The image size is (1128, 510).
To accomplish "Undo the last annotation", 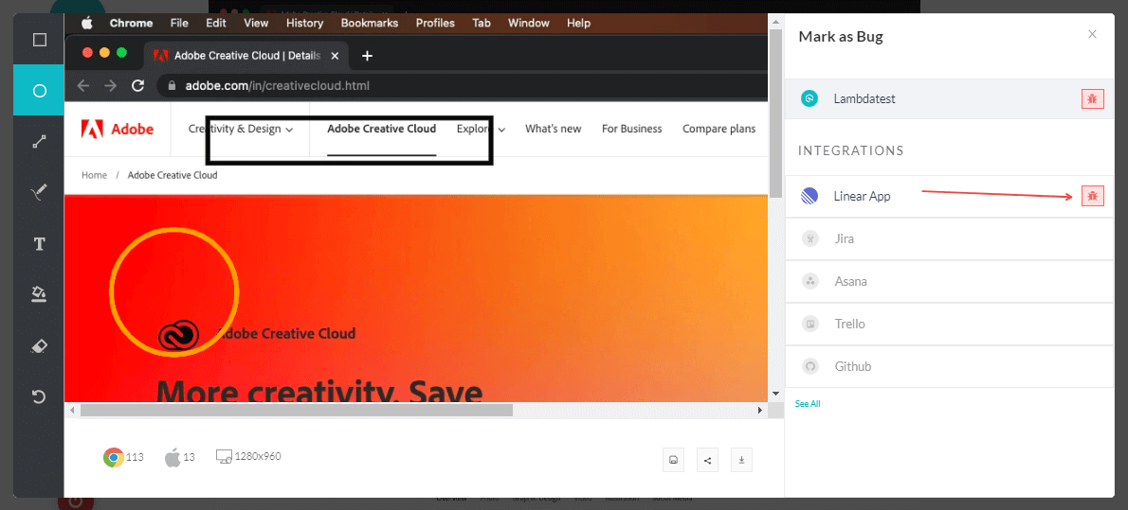I will coord(39,396).
